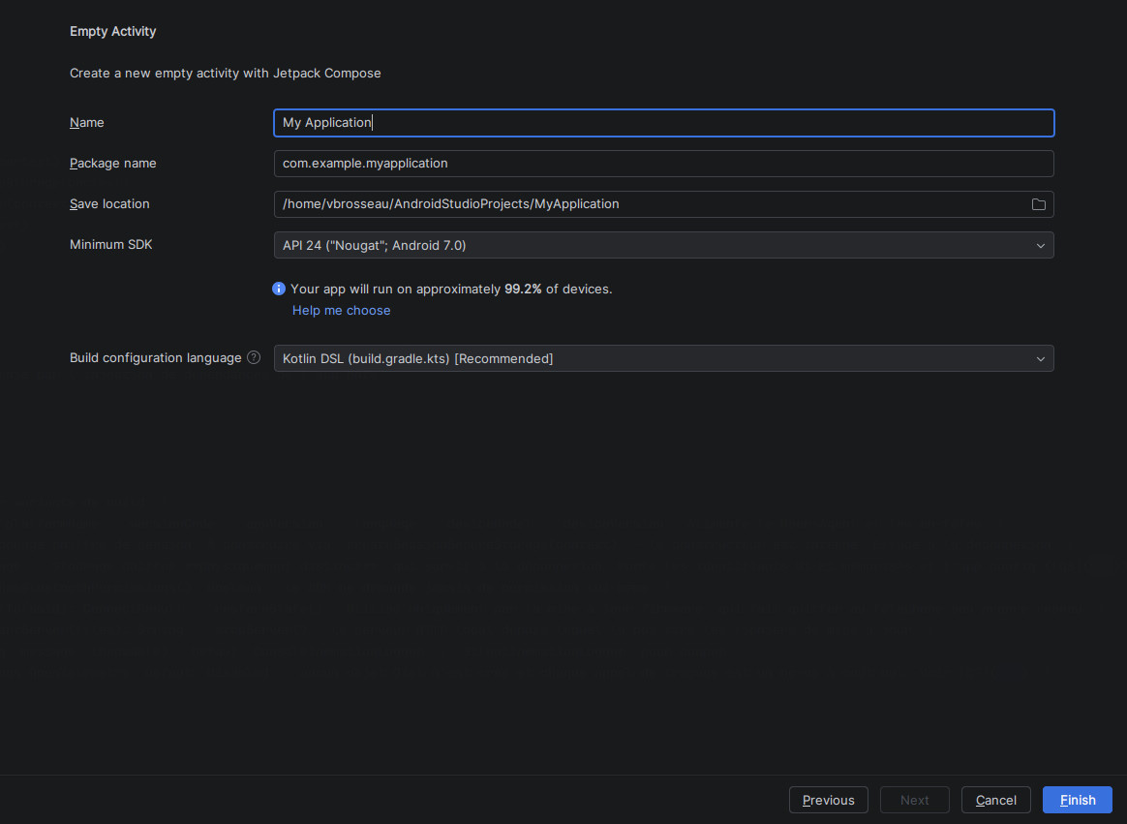Click the Package name label
The width and height of the screenshot is (1127, 824).
(113, 164)
